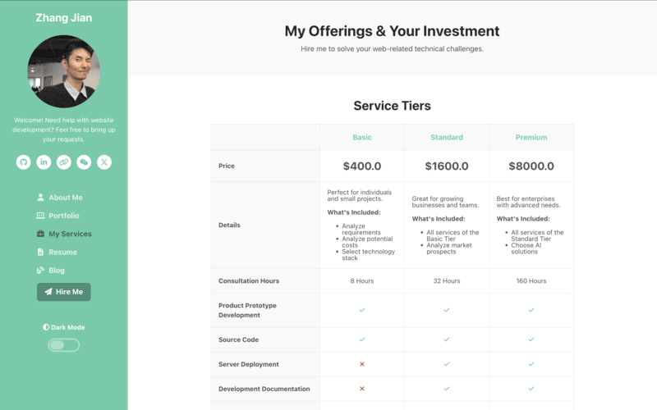Click the Zhang Jian name heading
Screen dimensions: 657x410
click(x=64, y=17)
